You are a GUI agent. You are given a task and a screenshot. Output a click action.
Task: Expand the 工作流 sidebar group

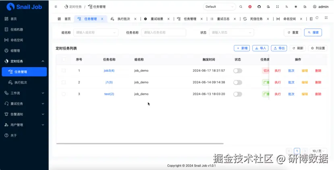point(24,93)
